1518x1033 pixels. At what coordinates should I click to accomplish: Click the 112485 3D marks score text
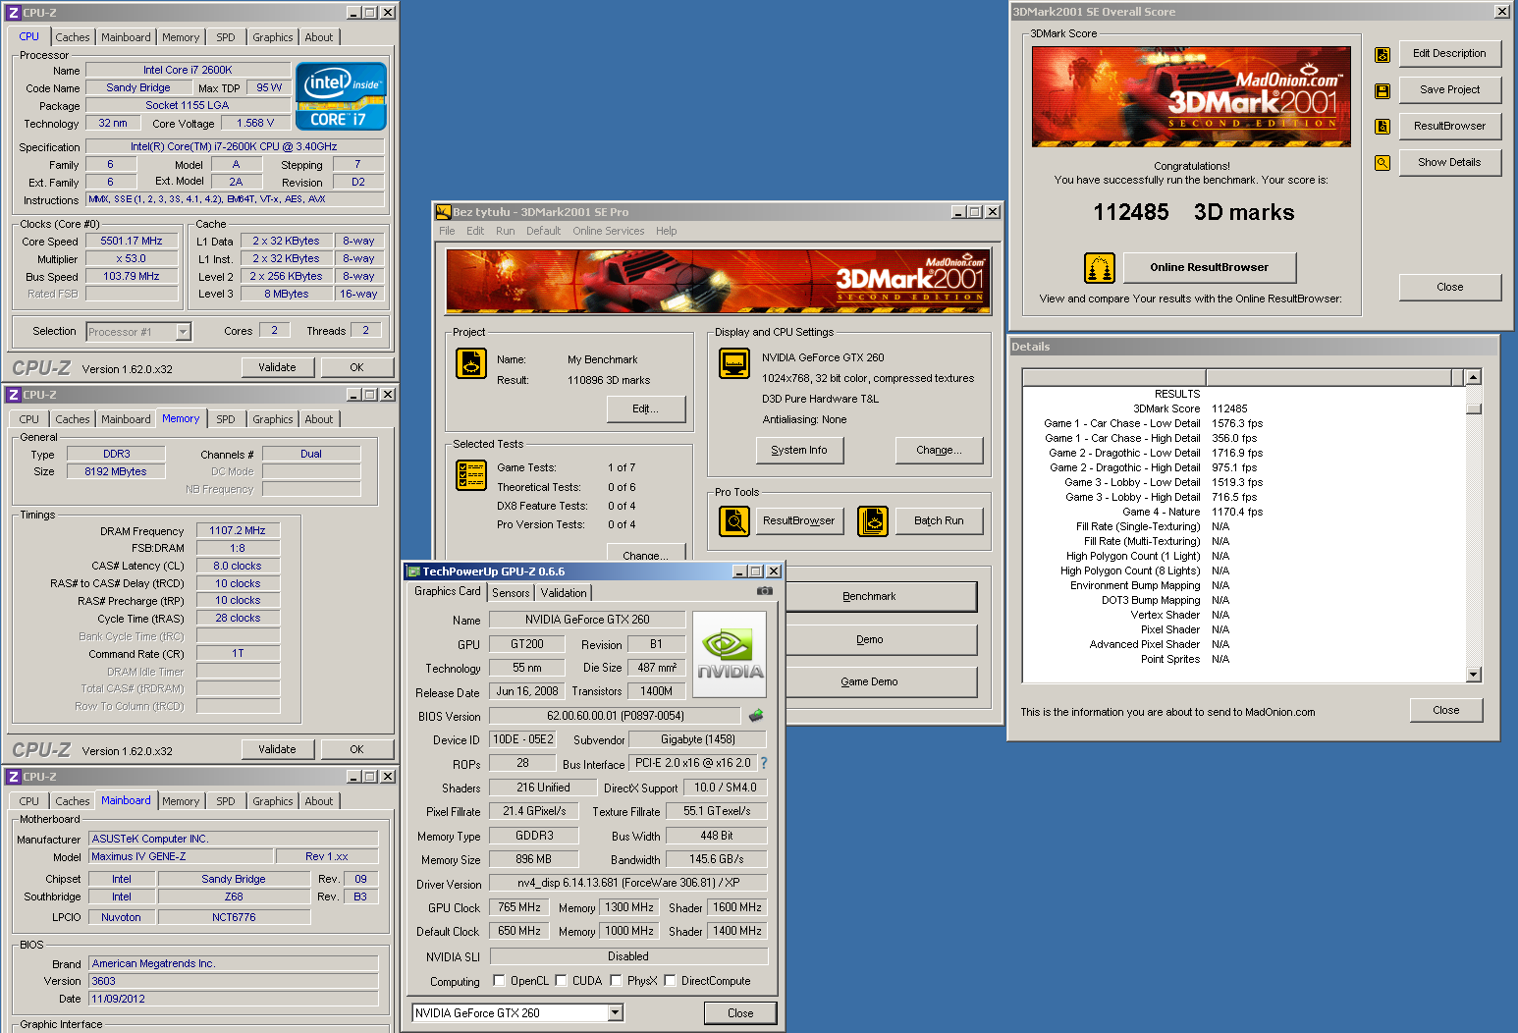[1194, 212]
